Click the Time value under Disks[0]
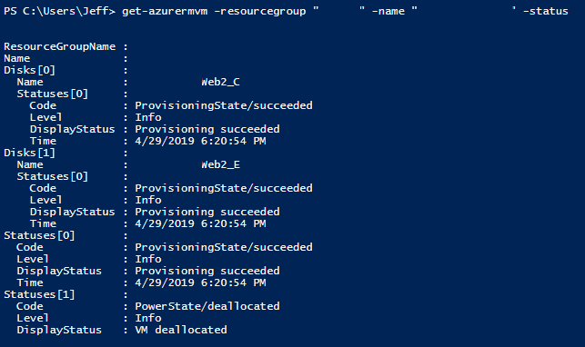 click(x=200, y=141)
